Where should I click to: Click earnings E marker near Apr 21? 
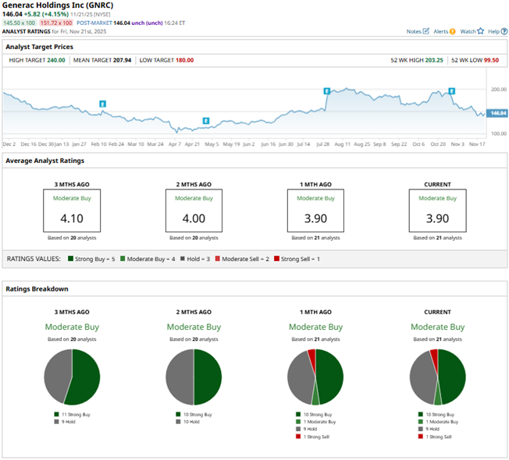205,121
